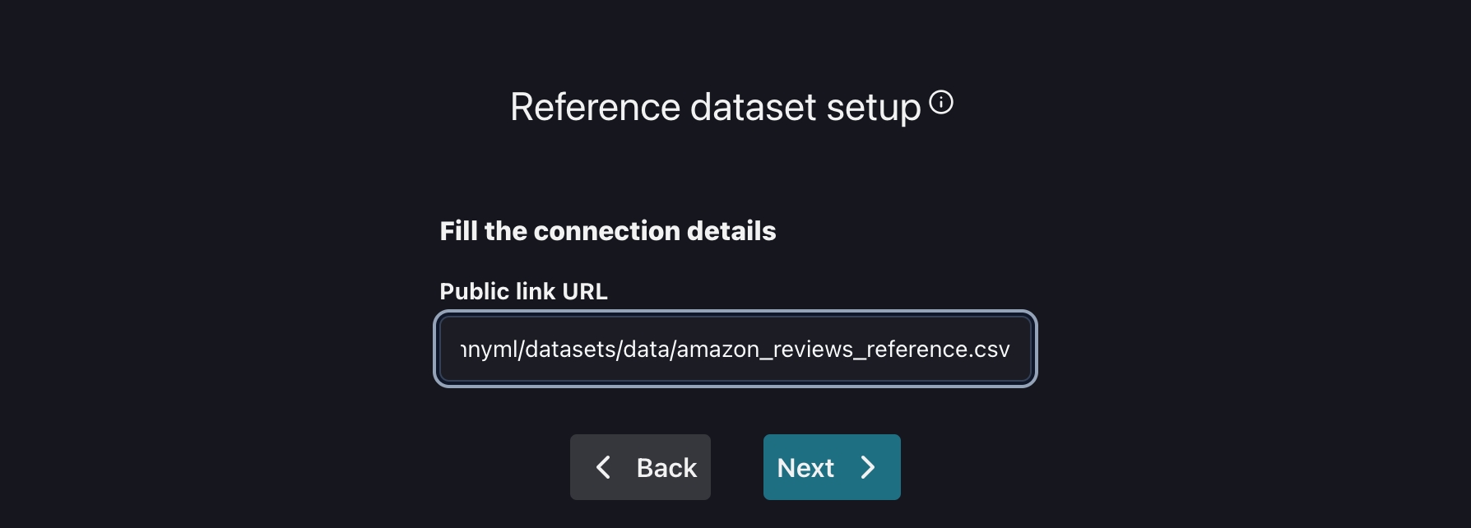Image resolution: width=1471 pixels, height=528 pixels.
Task: Click the left chevron icon on Back
Action: coord(603,467)
